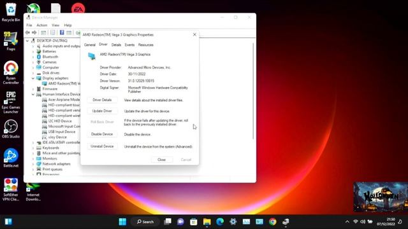Open the Internet Download Manager desktop icon
The width and height of the screenshot is (408, 229).
tap(33, 192)
